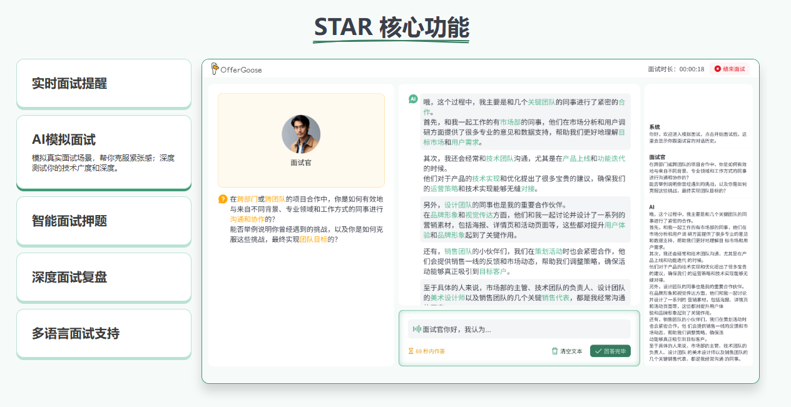791x407 pixels.
Task: Click the highlighted 技术团队 keyword
Action: [x=499, y=158]
